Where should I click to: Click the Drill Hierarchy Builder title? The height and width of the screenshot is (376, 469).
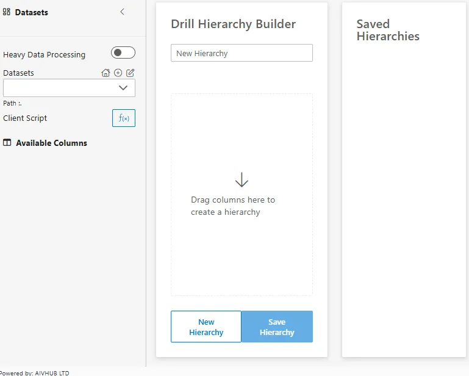click(x=233, y=24)
